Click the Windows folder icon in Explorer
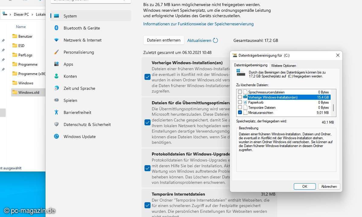Screen dimensions: 362x217 point(14,83)
